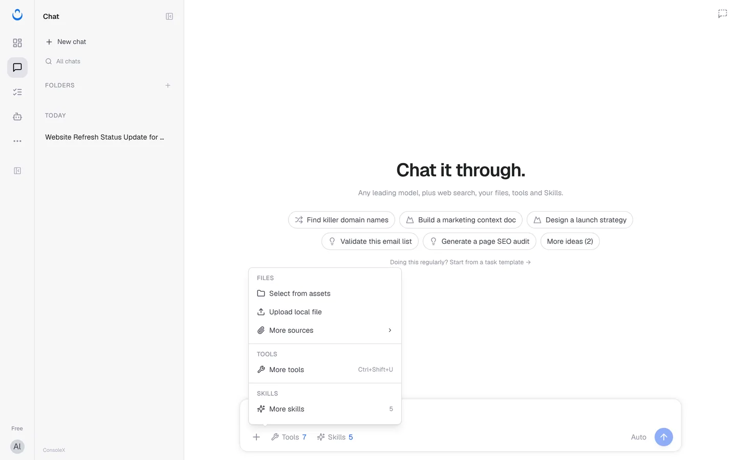Open the dashboard grid icon
The height and width of the screenshot is (460, 737).
pos(17,43)
